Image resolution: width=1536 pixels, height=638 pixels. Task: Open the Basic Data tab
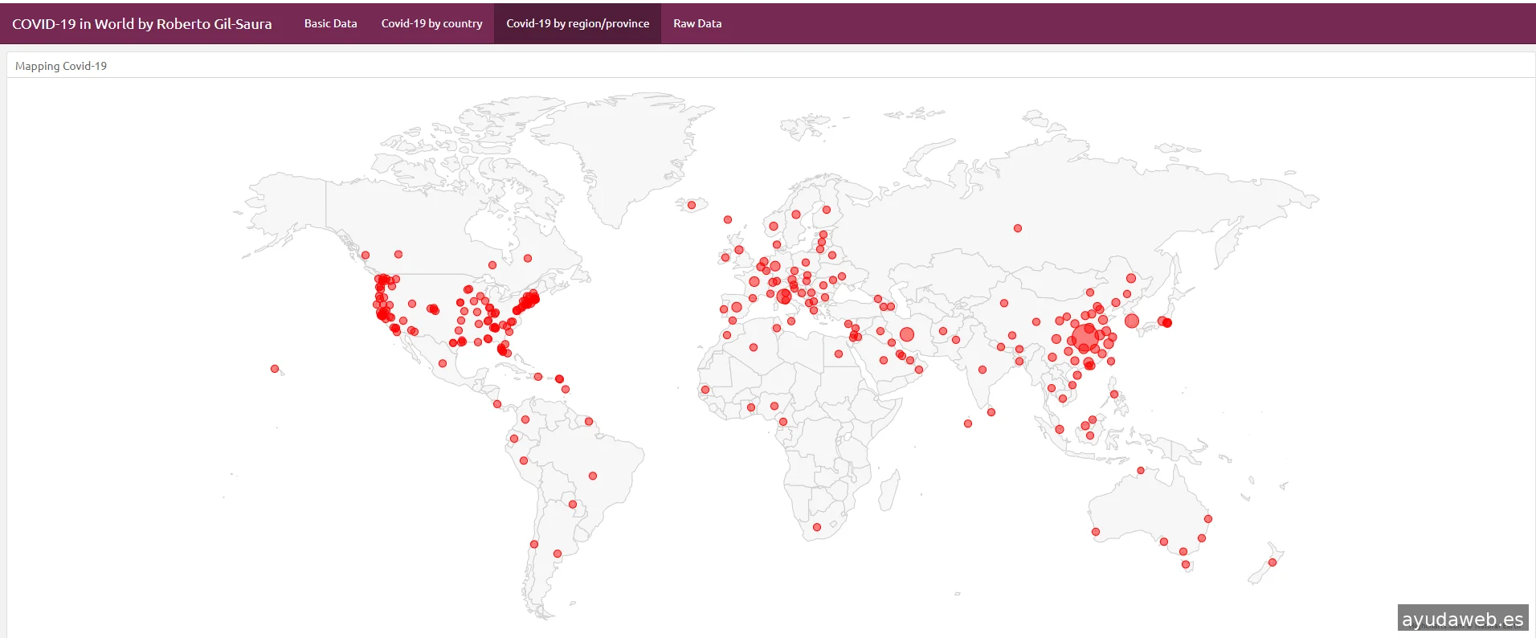point(330,23)
